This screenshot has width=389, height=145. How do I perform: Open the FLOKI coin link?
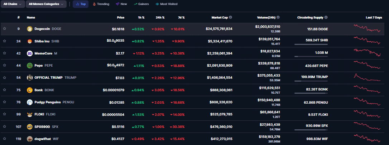(x=39, y=114)
